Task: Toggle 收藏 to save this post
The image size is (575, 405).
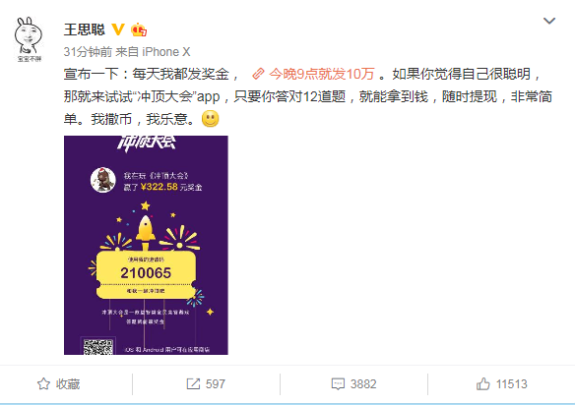Action: coord(59,383)
